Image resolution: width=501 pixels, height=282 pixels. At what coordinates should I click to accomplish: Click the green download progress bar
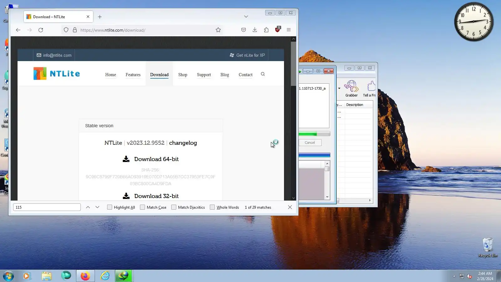[x=314, y=134]
